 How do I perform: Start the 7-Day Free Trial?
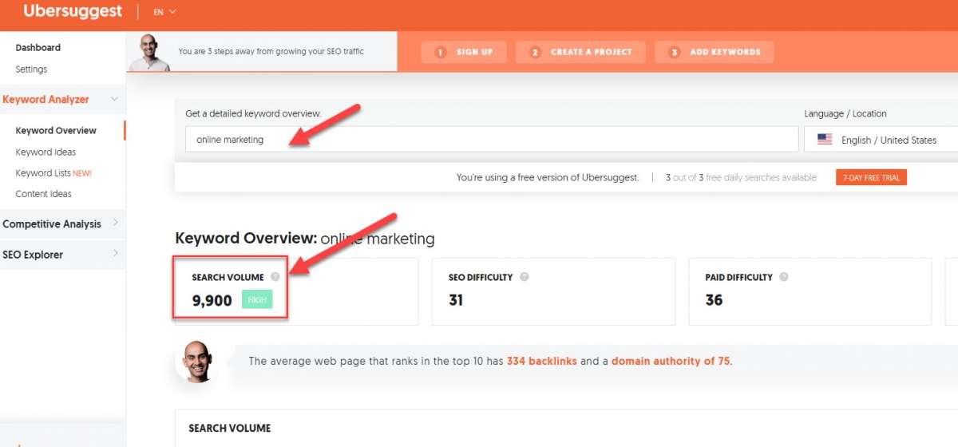[x=871, y=177]
